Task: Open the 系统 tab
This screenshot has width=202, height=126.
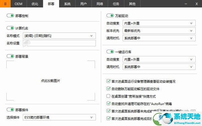Action: [67, 4]
